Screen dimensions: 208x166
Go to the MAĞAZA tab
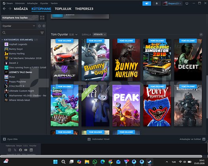coord(21,9)
